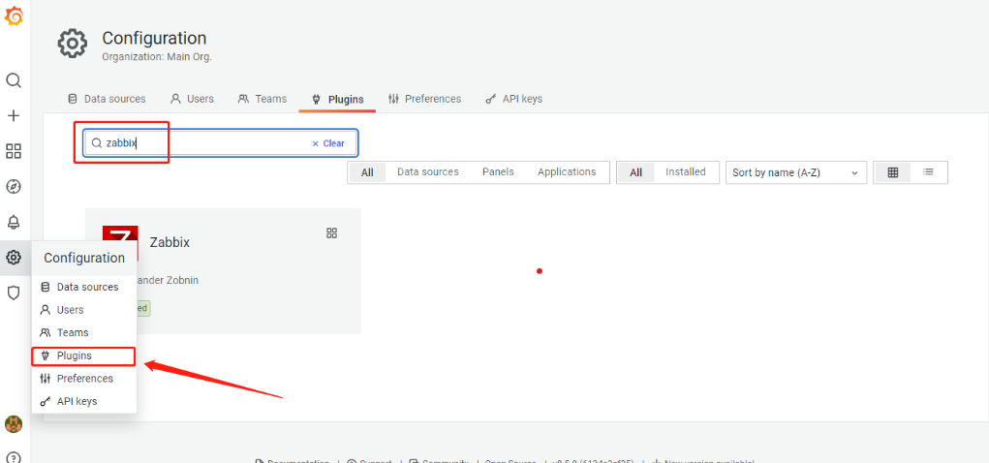Switch to the API keys tab

click(514, 99)
